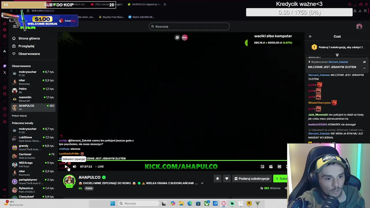Jump to LIVE in the player
The width and height of the screenshot is (370, 208).
(99, 167)
